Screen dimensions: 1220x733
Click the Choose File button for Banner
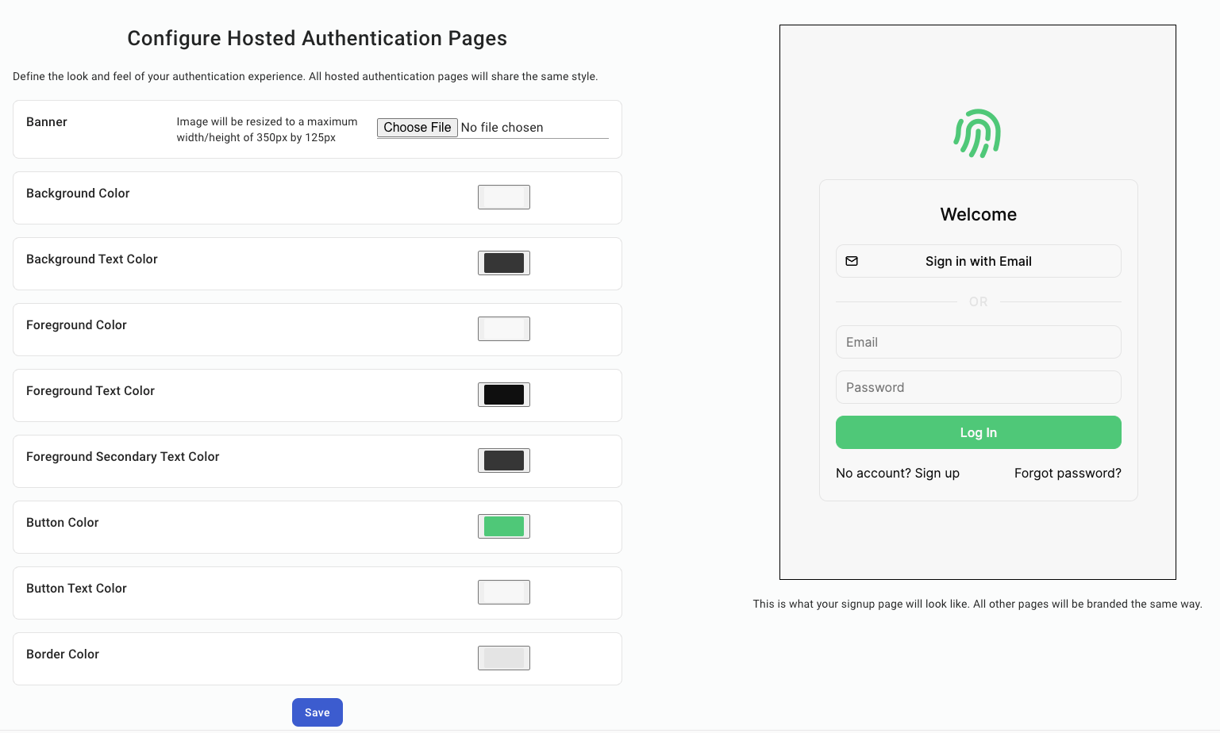pos(418,128)
